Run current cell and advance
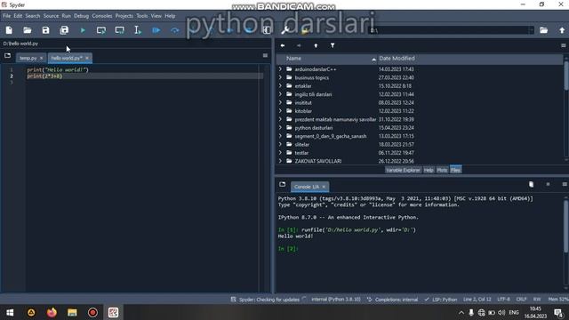Image resolution: width=569 pixels, height=320 pixels. point(119,30)
